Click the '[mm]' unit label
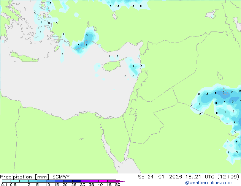The image size is (241, 186). [x=42, y=177]
